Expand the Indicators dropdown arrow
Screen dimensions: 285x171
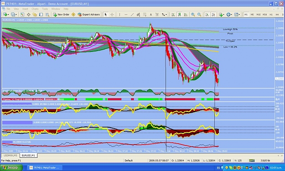click(x=223, y=15)
